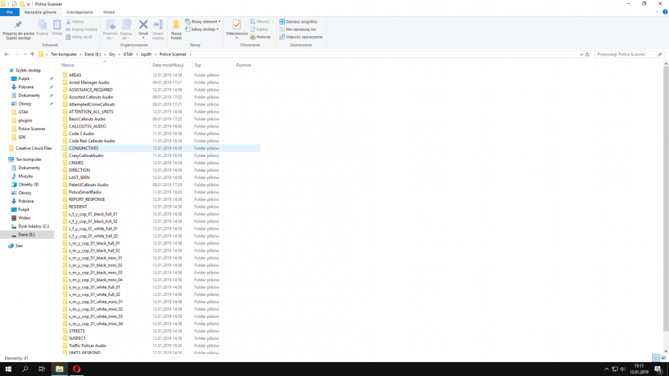Create a new folder with Nowy folder
Viewport: 669px width, 376px height.
click(x=176, y=29)
